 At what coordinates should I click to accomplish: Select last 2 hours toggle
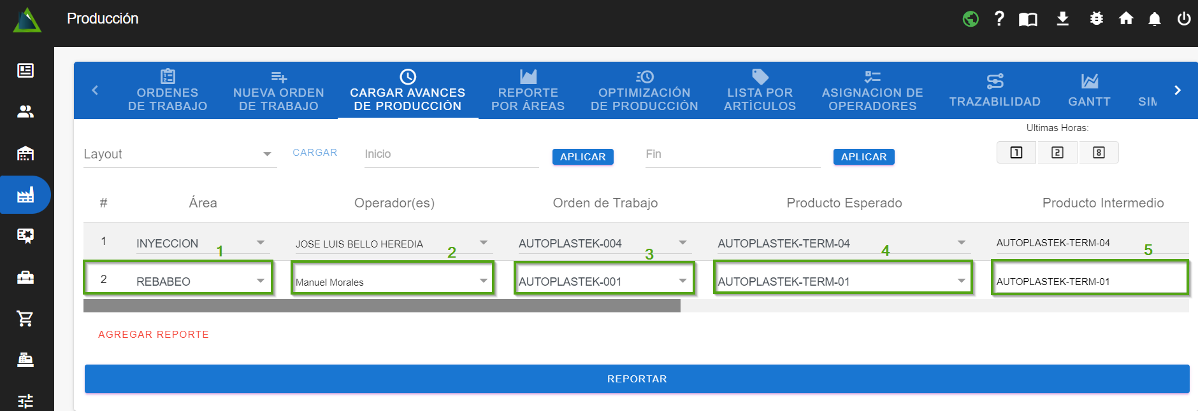(1057, 153)
